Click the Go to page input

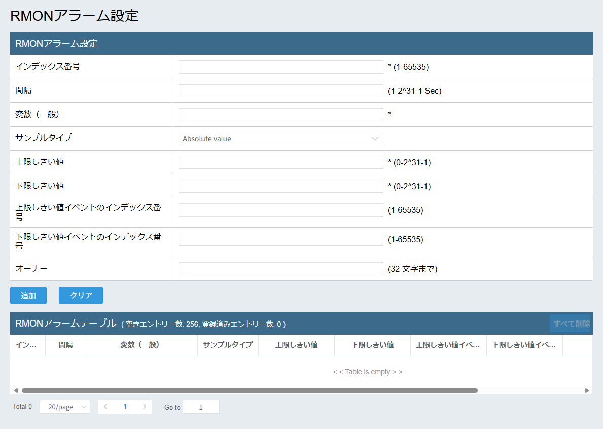tap(201, 407)
